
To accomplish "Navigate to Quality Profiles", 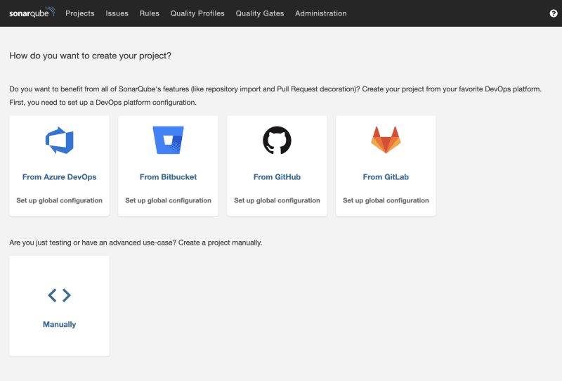I will (x=197, y=13).
